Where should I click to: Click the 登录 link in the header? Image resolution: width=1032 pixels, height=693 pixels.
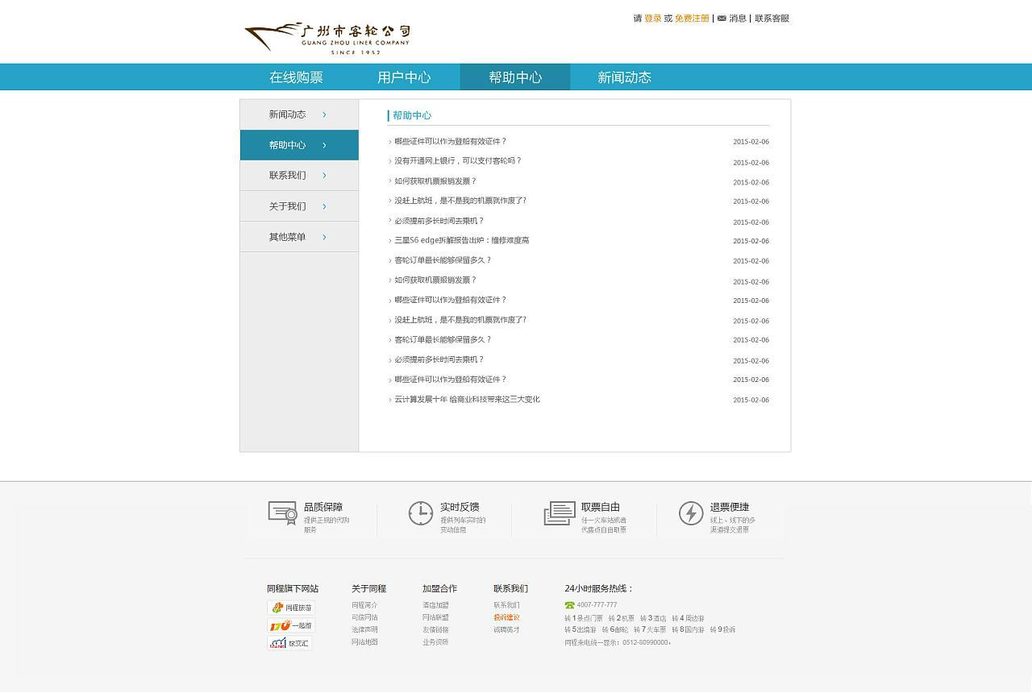653,19
